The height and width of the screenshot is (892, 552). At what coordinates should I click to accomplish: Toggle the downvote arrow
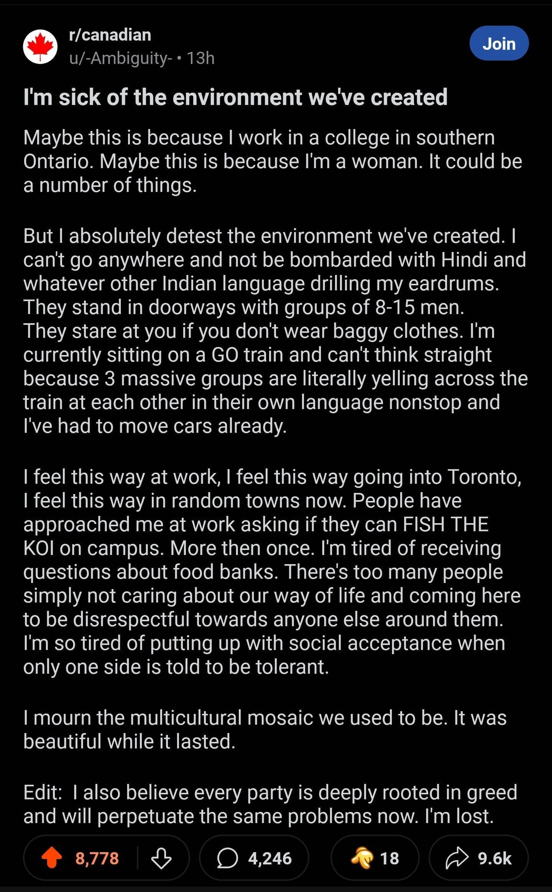(161, 858)
